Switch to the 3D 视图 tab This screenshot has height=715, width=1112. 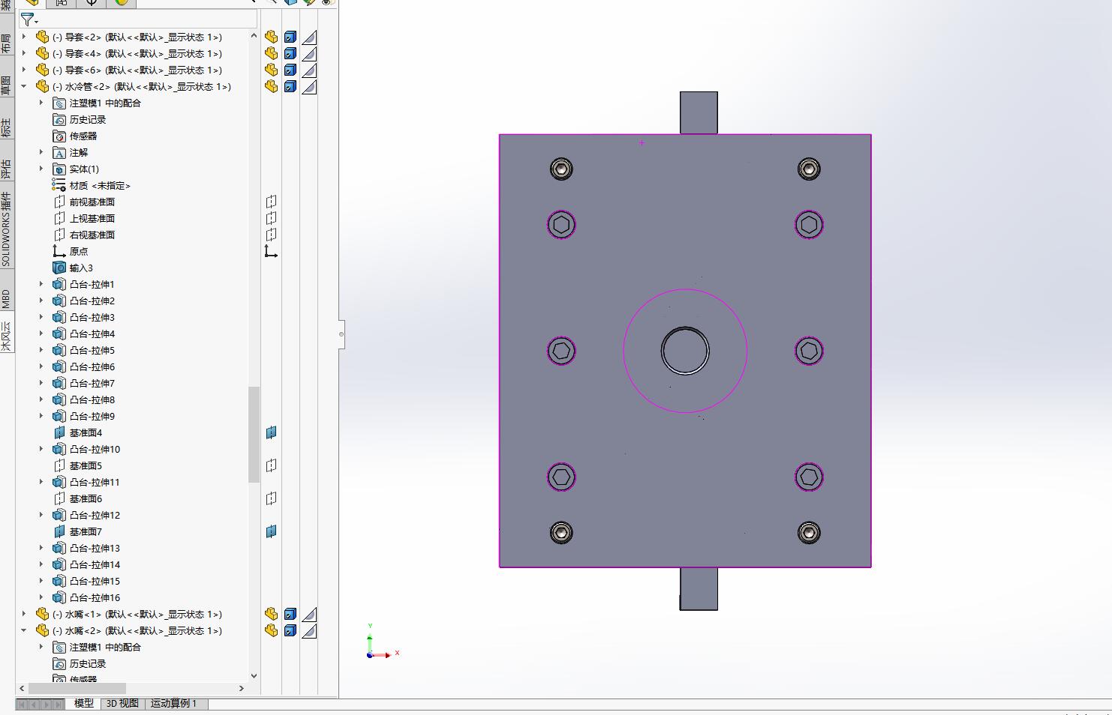pyautogui.click(x=122, y=704)
